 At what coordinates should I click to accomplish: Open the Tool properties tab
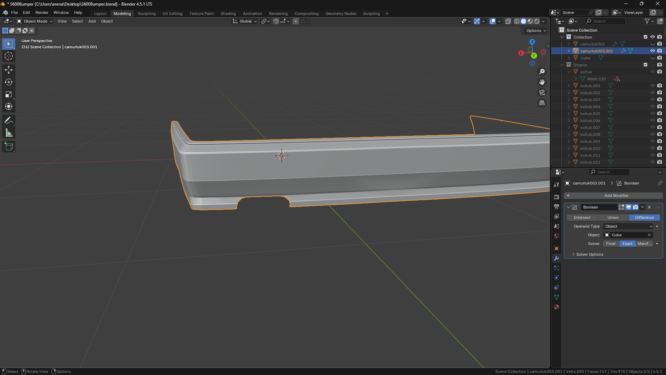click(557, 184)
